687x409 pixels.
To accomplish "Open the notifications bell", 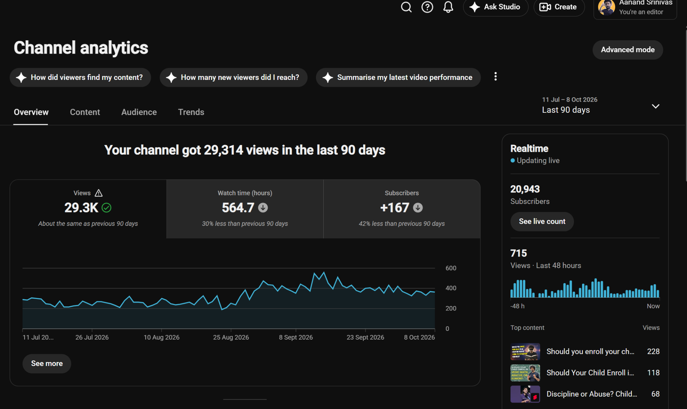I will (448, 7).
